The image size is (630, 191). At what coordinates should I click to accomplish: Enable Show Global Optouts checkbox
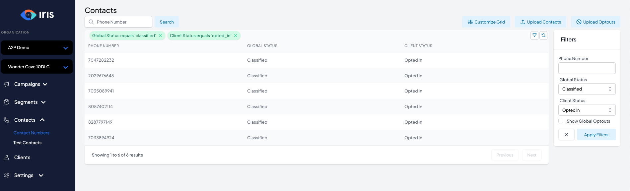click(561, 121)
